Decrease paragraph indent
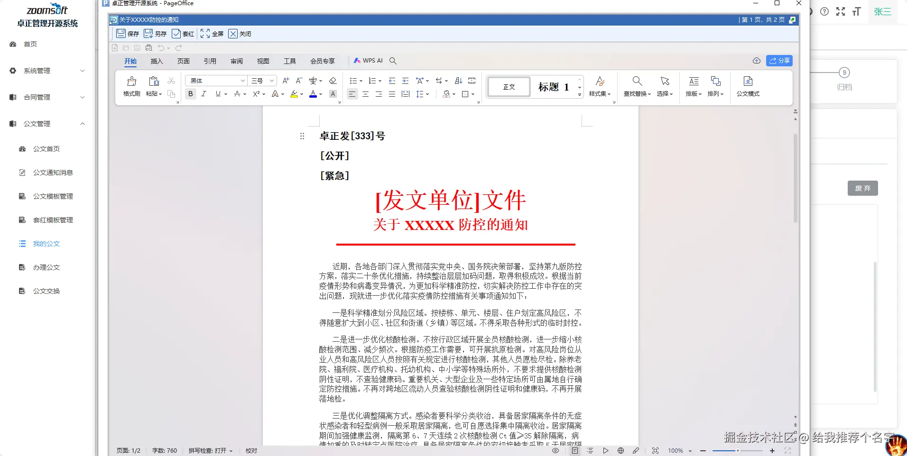Image resolution: width=907 pixels, height=456 pixels. [x=392, y=81]
